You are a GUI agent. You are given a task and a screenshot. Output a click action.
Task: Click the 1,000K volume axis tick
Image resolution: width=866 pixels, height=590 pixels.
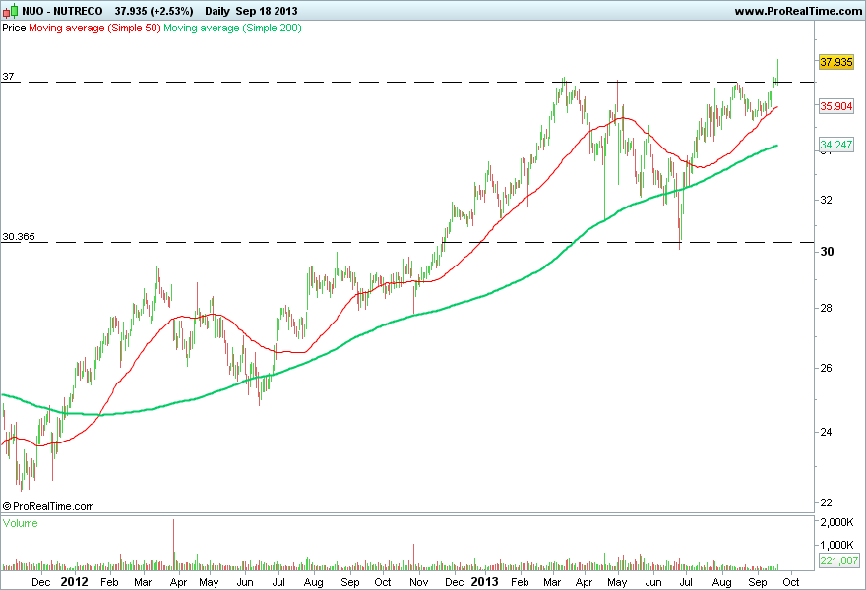click(837, 545)
